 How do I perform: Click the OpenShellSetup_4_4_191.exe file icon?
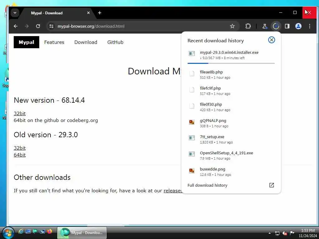click(x=192, y=154)
